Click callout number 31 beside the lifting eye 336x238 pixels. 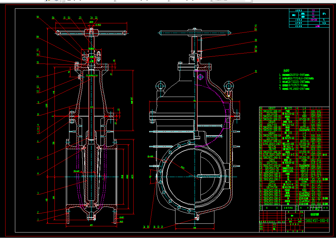256,71
